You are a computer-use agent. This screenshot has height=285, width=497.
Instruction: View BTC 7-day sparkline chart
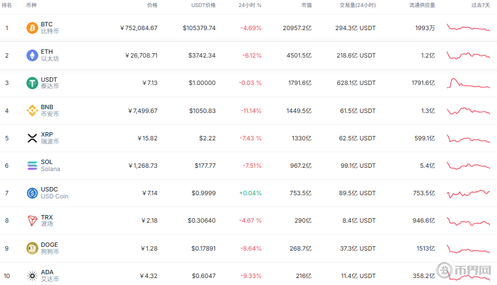pyautogui.click(x=468, y=28)
